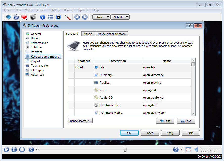Click the volume slider handle
The height and width of the screenshot is (161, 224).
point(211,149)
